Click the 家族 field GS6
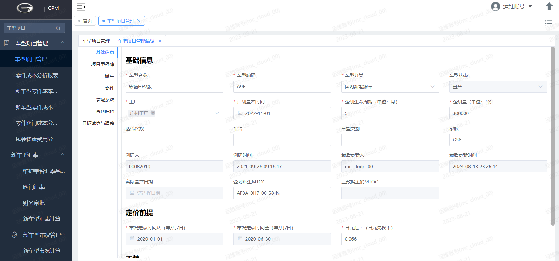 coord(498,140)
